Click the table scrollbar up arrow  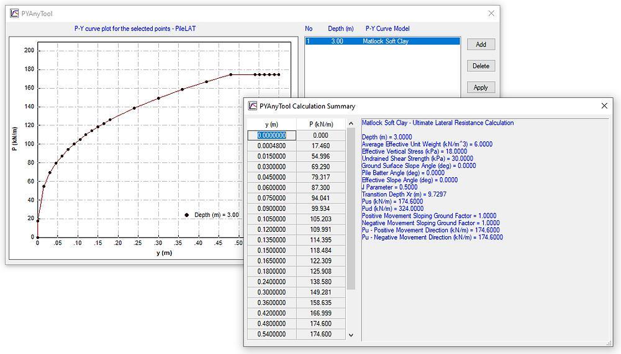tap(351, 124)
